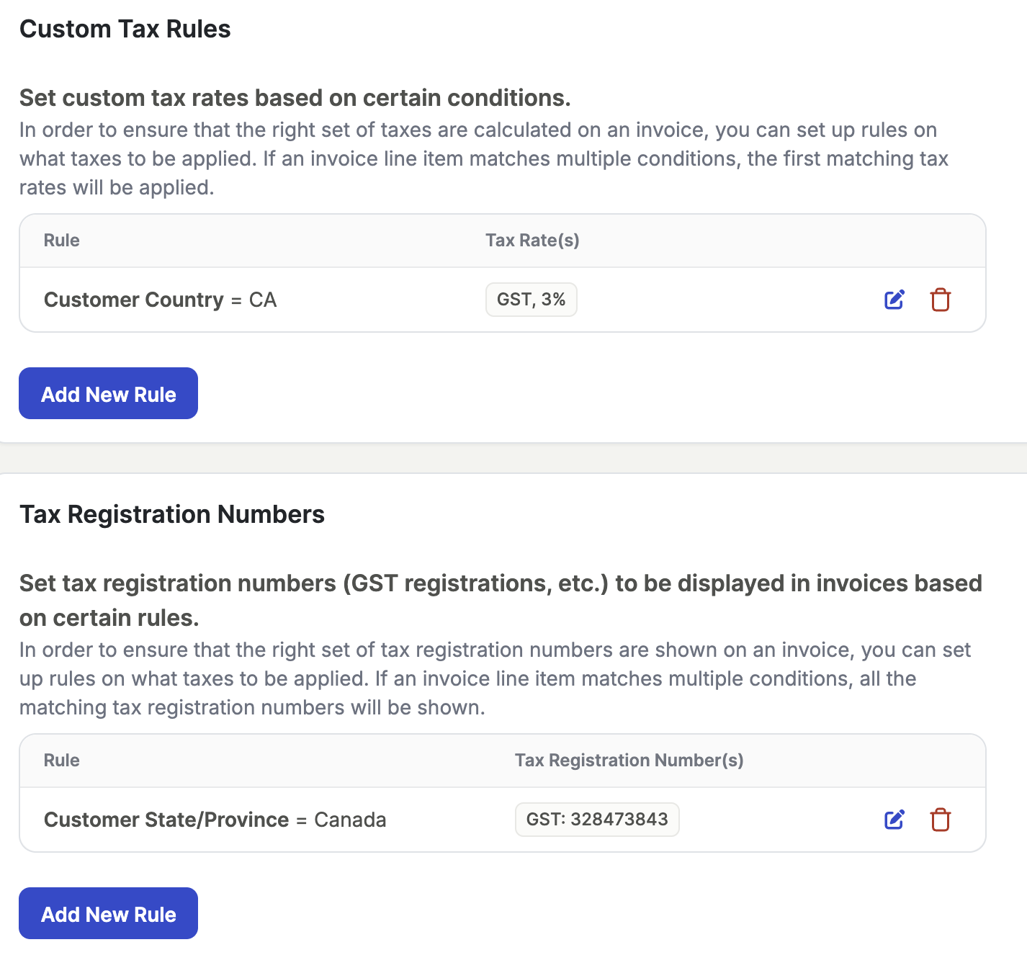Click the Rule header in Custom Tax Rules table
Screen dimensions: 1027x955
pyautogui.click(x=62, y=241)
